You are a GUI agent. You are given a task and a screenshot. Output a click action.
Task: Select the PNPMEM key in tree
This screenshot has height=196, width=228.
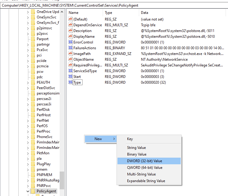(x=44, y=175)
